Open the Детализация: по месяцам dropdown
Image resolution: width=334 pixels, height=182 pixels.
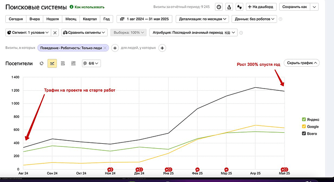(x=202, y=19)
